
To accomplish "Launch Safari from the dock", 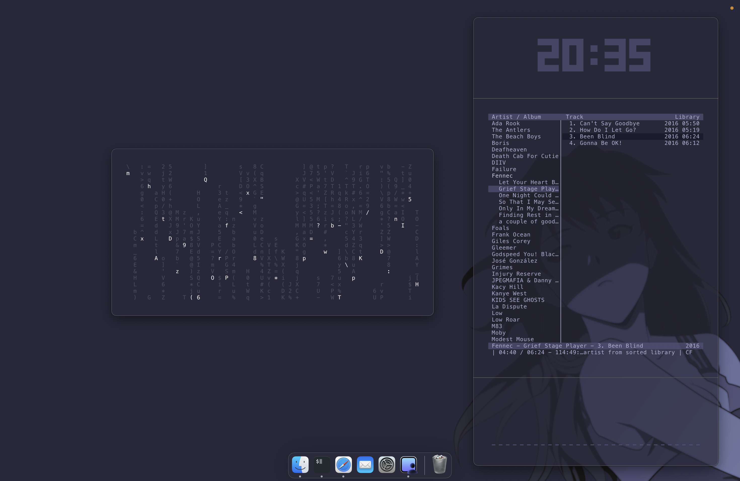I will coord(343,465).
